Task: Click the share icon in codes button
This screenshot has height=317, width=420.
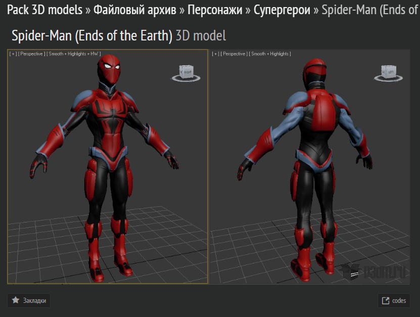Action: point(386,300)
